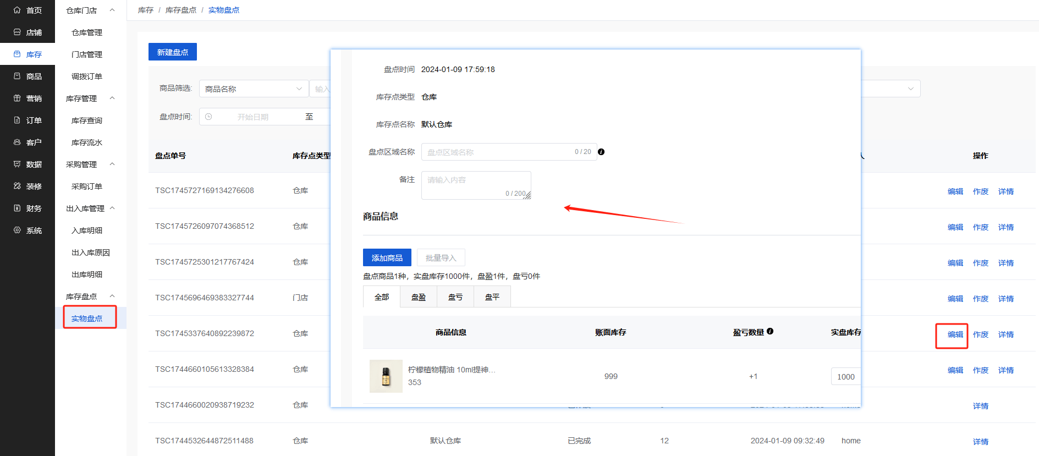Open the 数据 data icon in the sidebar
The height and width of the screenshot is (456, 1039).
click(17, 164)
